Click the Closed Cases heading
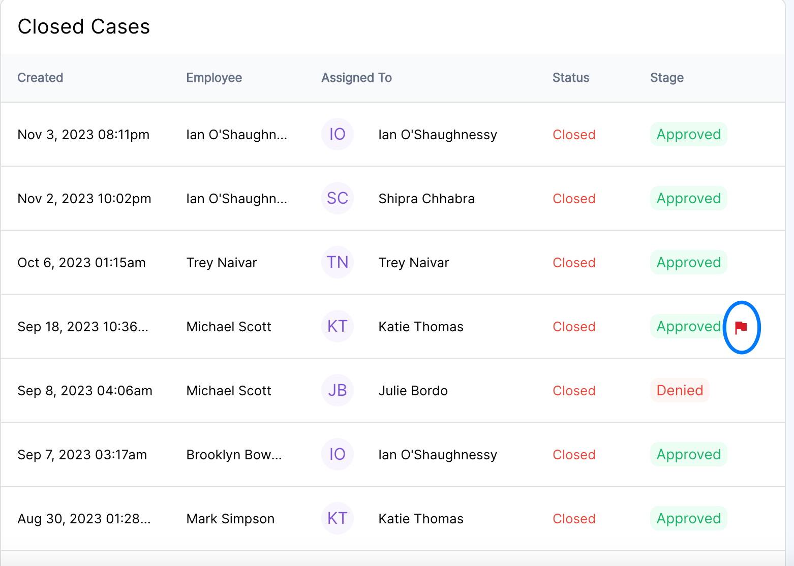This screenshot has height=566, width=794. tap(84, 26)
